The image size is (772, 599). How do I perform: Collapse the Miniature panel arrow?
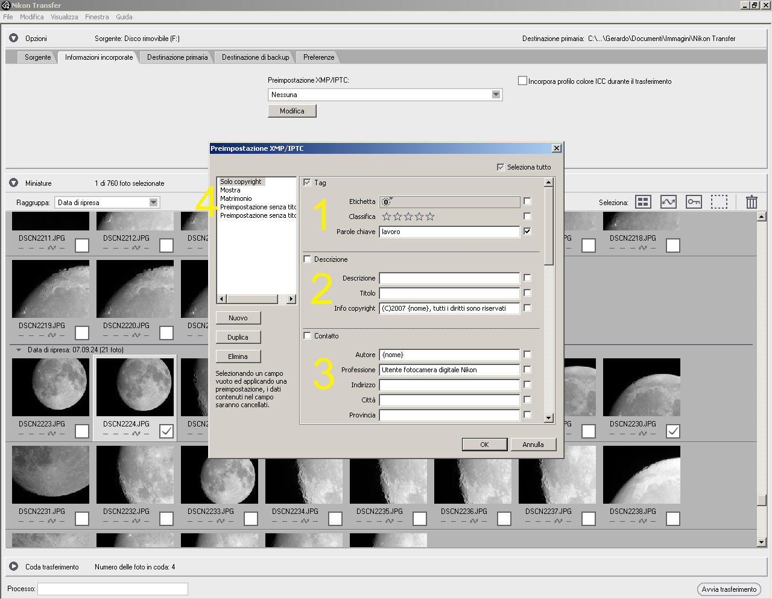pyautogui.click(x=13, y=183)
